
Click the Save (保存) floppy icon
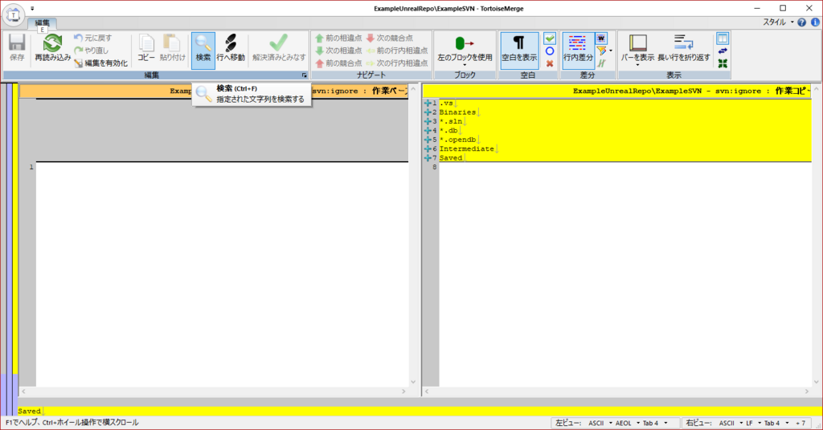point(17,48)
